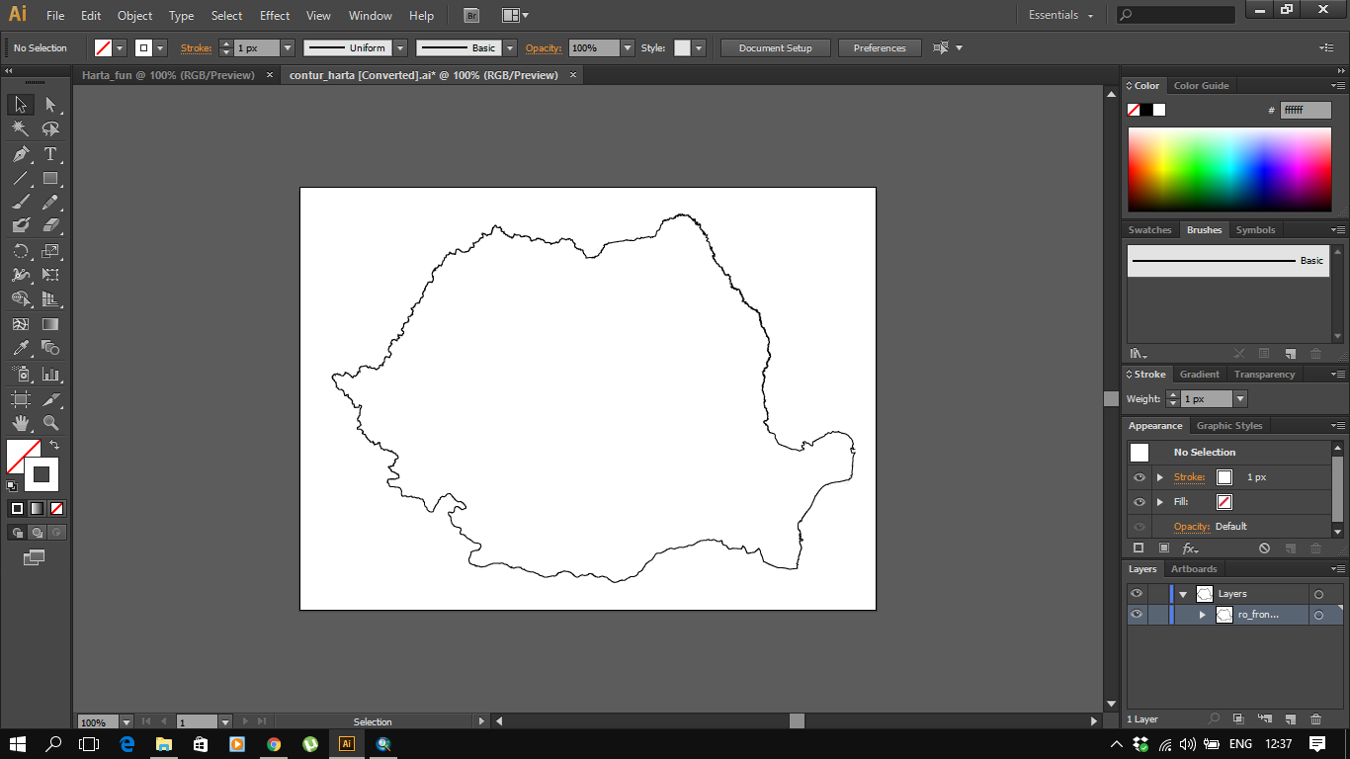Switch to the Artboards panel tab
This screenshot has height=759, width=1350.
1194,569
